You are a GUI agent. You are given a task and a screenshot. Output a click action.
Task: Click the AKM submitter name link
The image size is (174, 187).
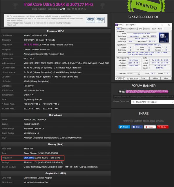[63, 9]
